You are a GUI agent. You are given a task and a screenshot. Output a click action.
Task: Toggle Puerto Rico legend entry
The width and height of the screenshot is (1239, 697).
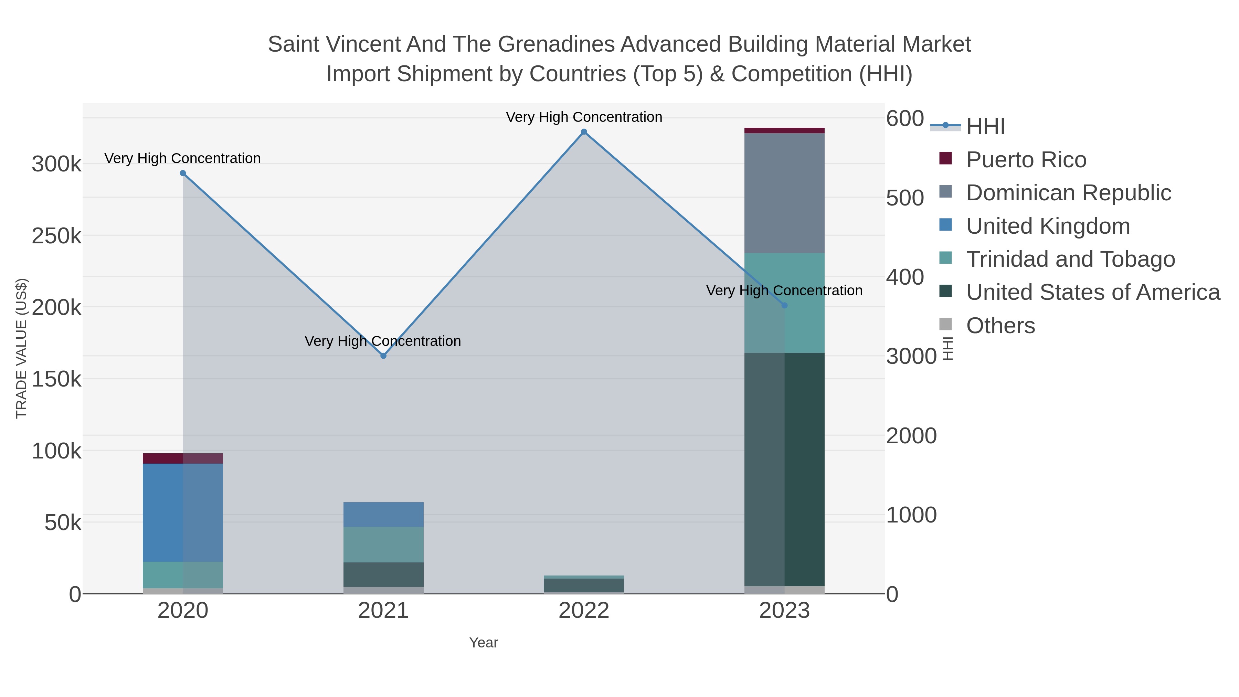[x=1013, y=159]
